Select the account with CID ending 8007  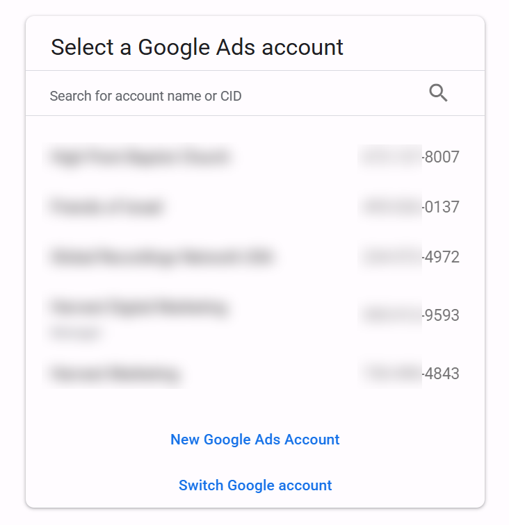pos(255,157)
